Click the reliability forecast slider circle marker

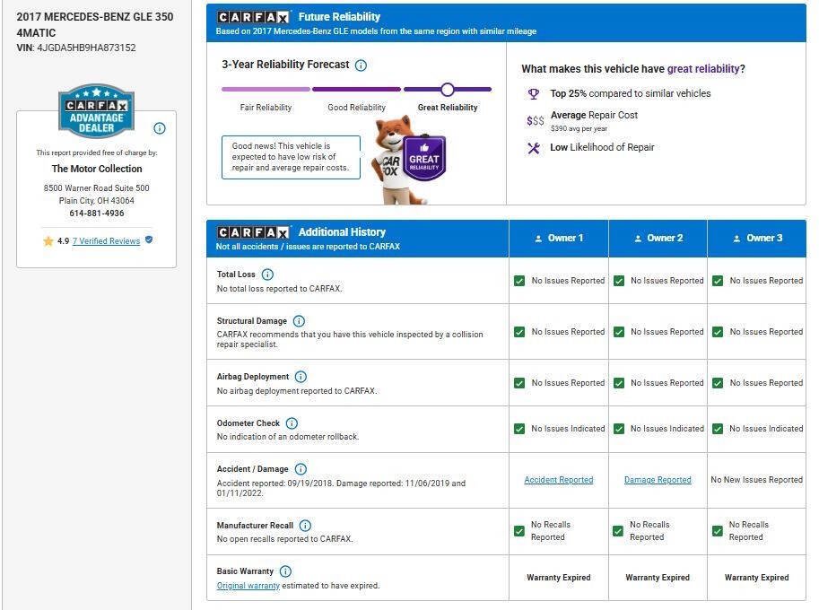[x=447, y=90]
